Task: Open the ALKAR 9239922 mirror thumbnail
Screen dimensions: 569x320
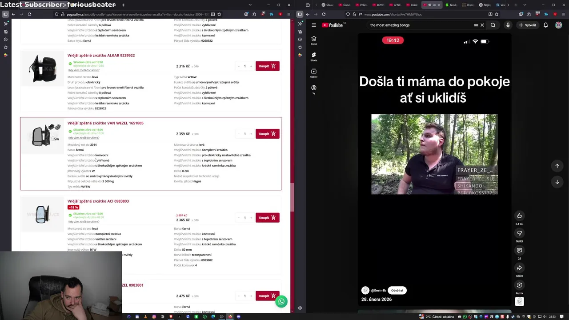Action: (x=43, y=68)
